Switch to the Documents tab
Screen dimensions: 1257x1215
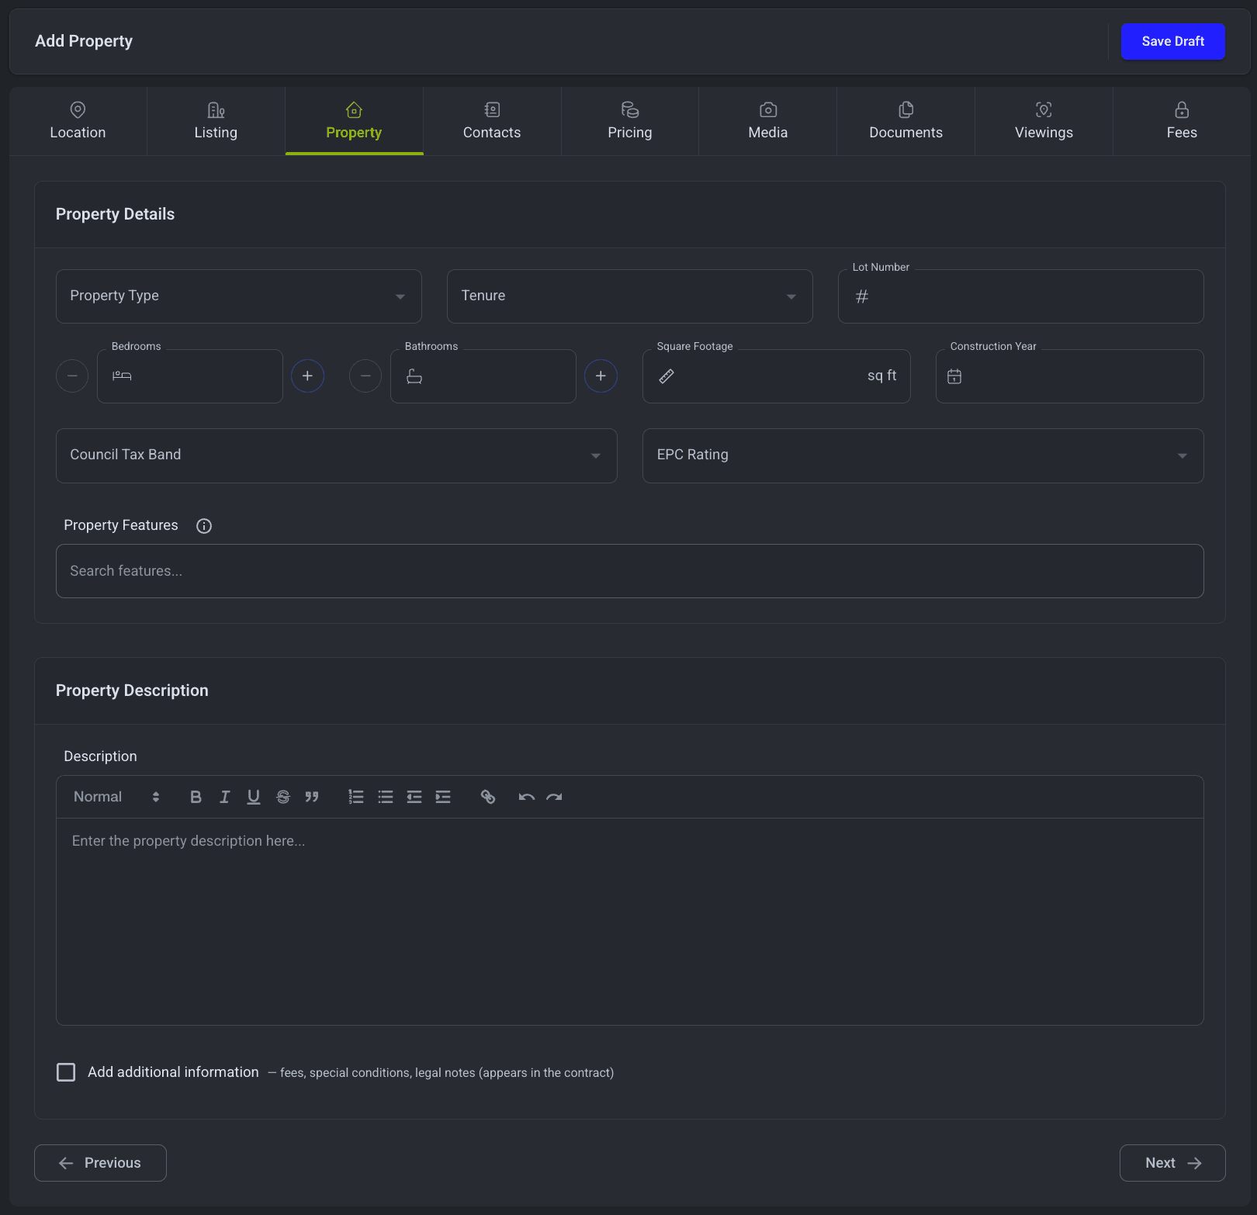(x=906, y=121)
